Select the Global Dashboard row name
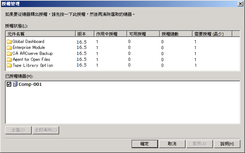 tap(29, 42)
